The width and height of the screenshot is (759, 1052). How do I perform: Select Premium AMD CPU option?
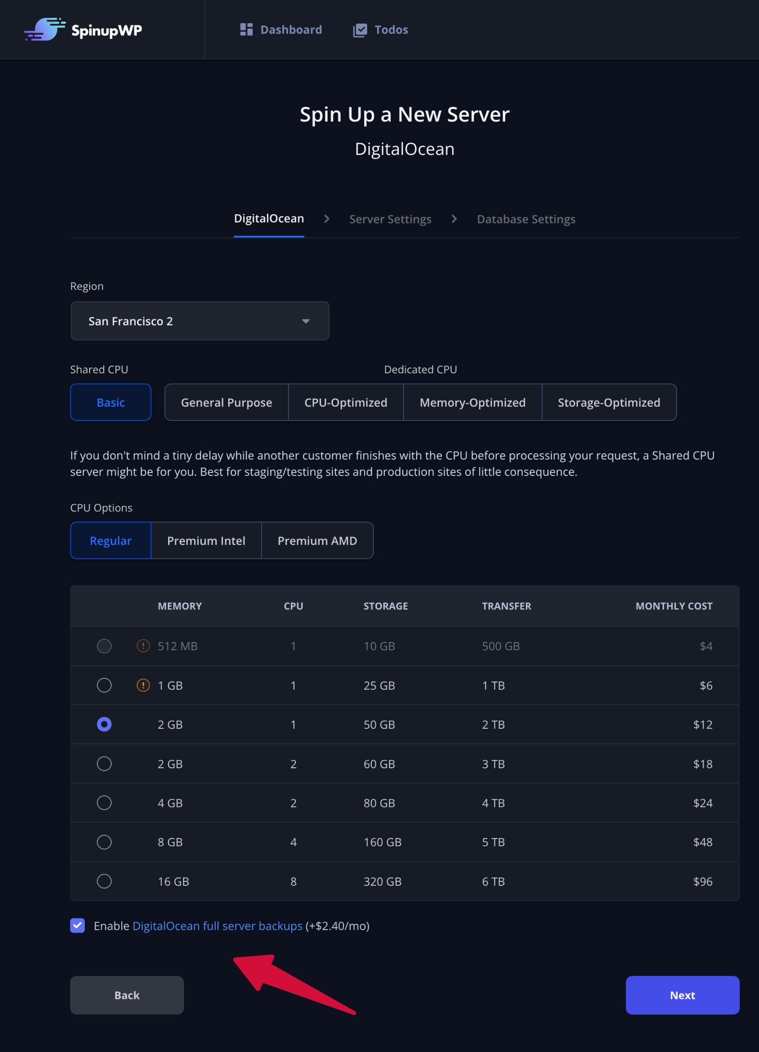pos(317,540)
